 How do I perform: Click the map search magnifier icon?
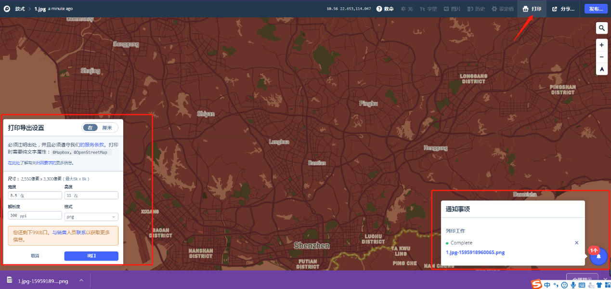pos(602,28)
